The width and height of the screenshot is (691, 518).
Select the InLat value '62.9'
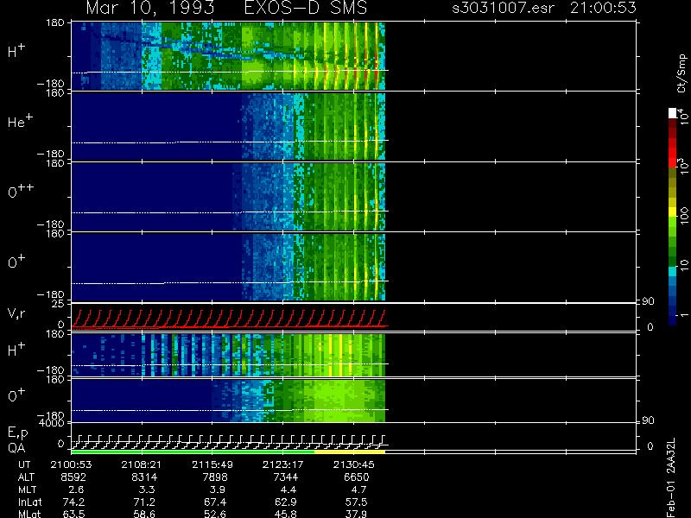pyautogui.click(x=285, y=502)
